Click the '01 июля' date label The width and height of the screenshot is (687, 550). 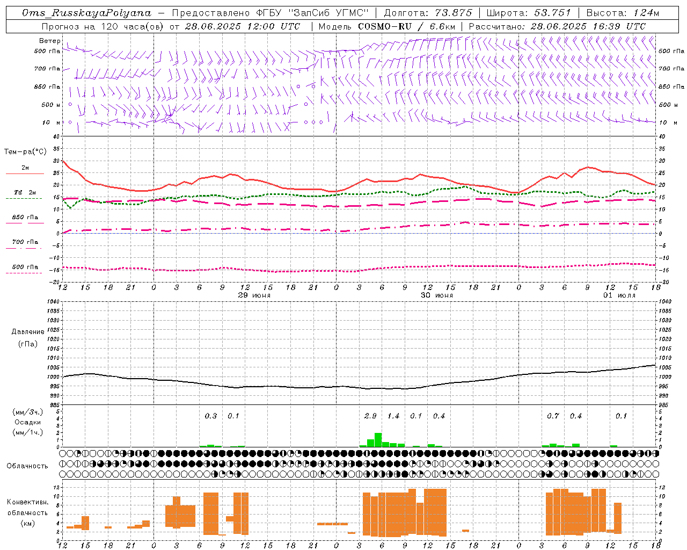click(619, 295)
